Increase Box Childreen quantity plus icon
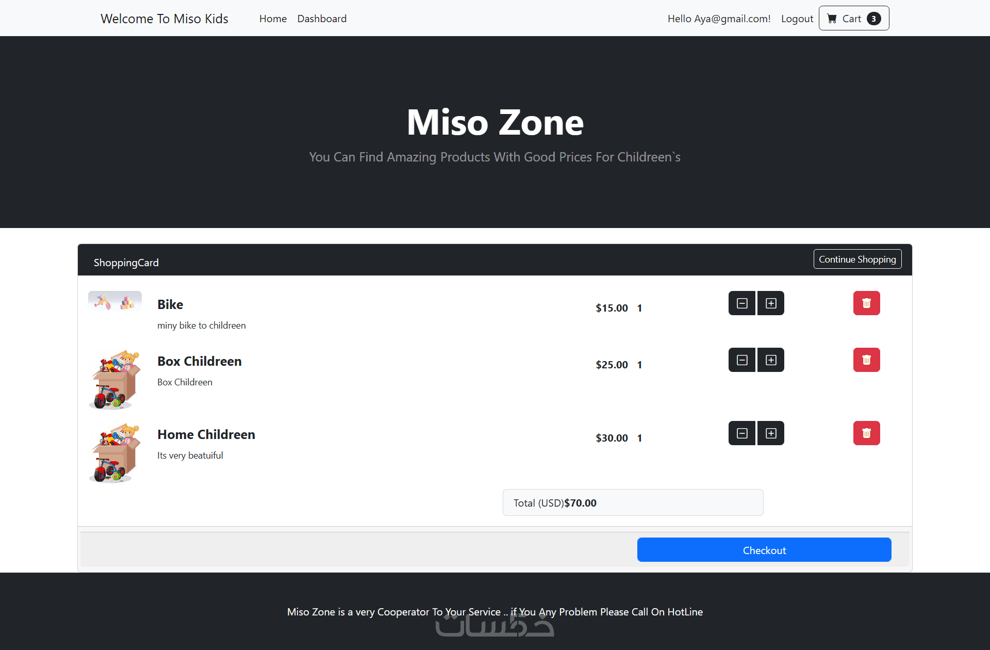The width and height of the screenshot is (990, 650). [x=771, y=360]
